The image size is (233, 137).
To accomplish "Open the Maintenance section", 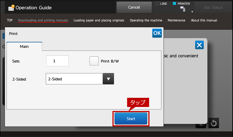I will (x=176, y=21).
